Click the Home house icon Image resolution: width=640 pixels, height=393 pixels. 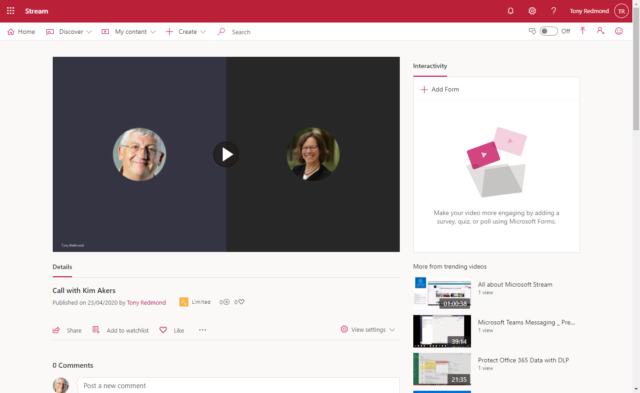coord(11,32)
